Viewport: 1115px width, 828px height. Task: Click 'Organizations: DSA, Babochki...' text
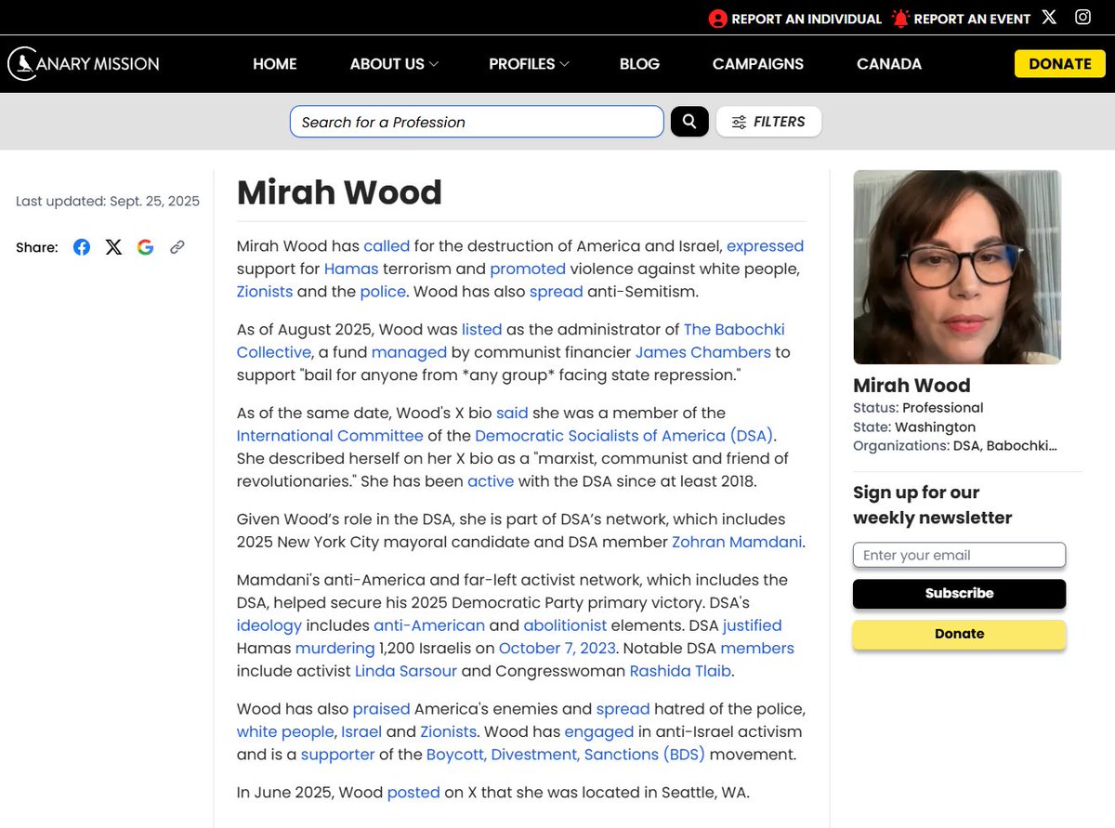click(x=955, y=445)
